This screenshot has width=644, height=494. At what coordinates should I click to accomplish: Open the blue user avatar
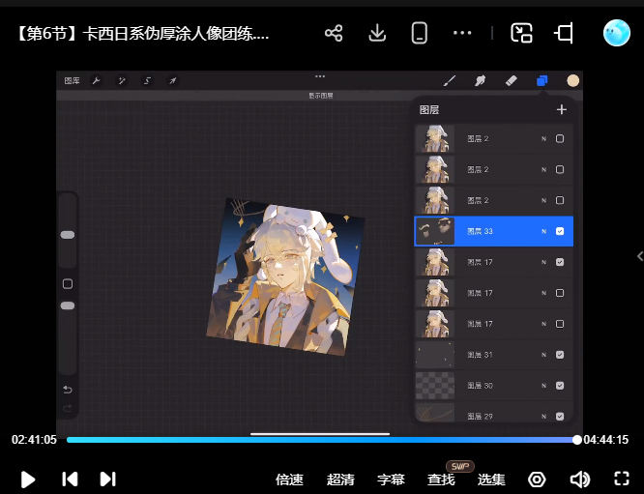pos(617,33)
